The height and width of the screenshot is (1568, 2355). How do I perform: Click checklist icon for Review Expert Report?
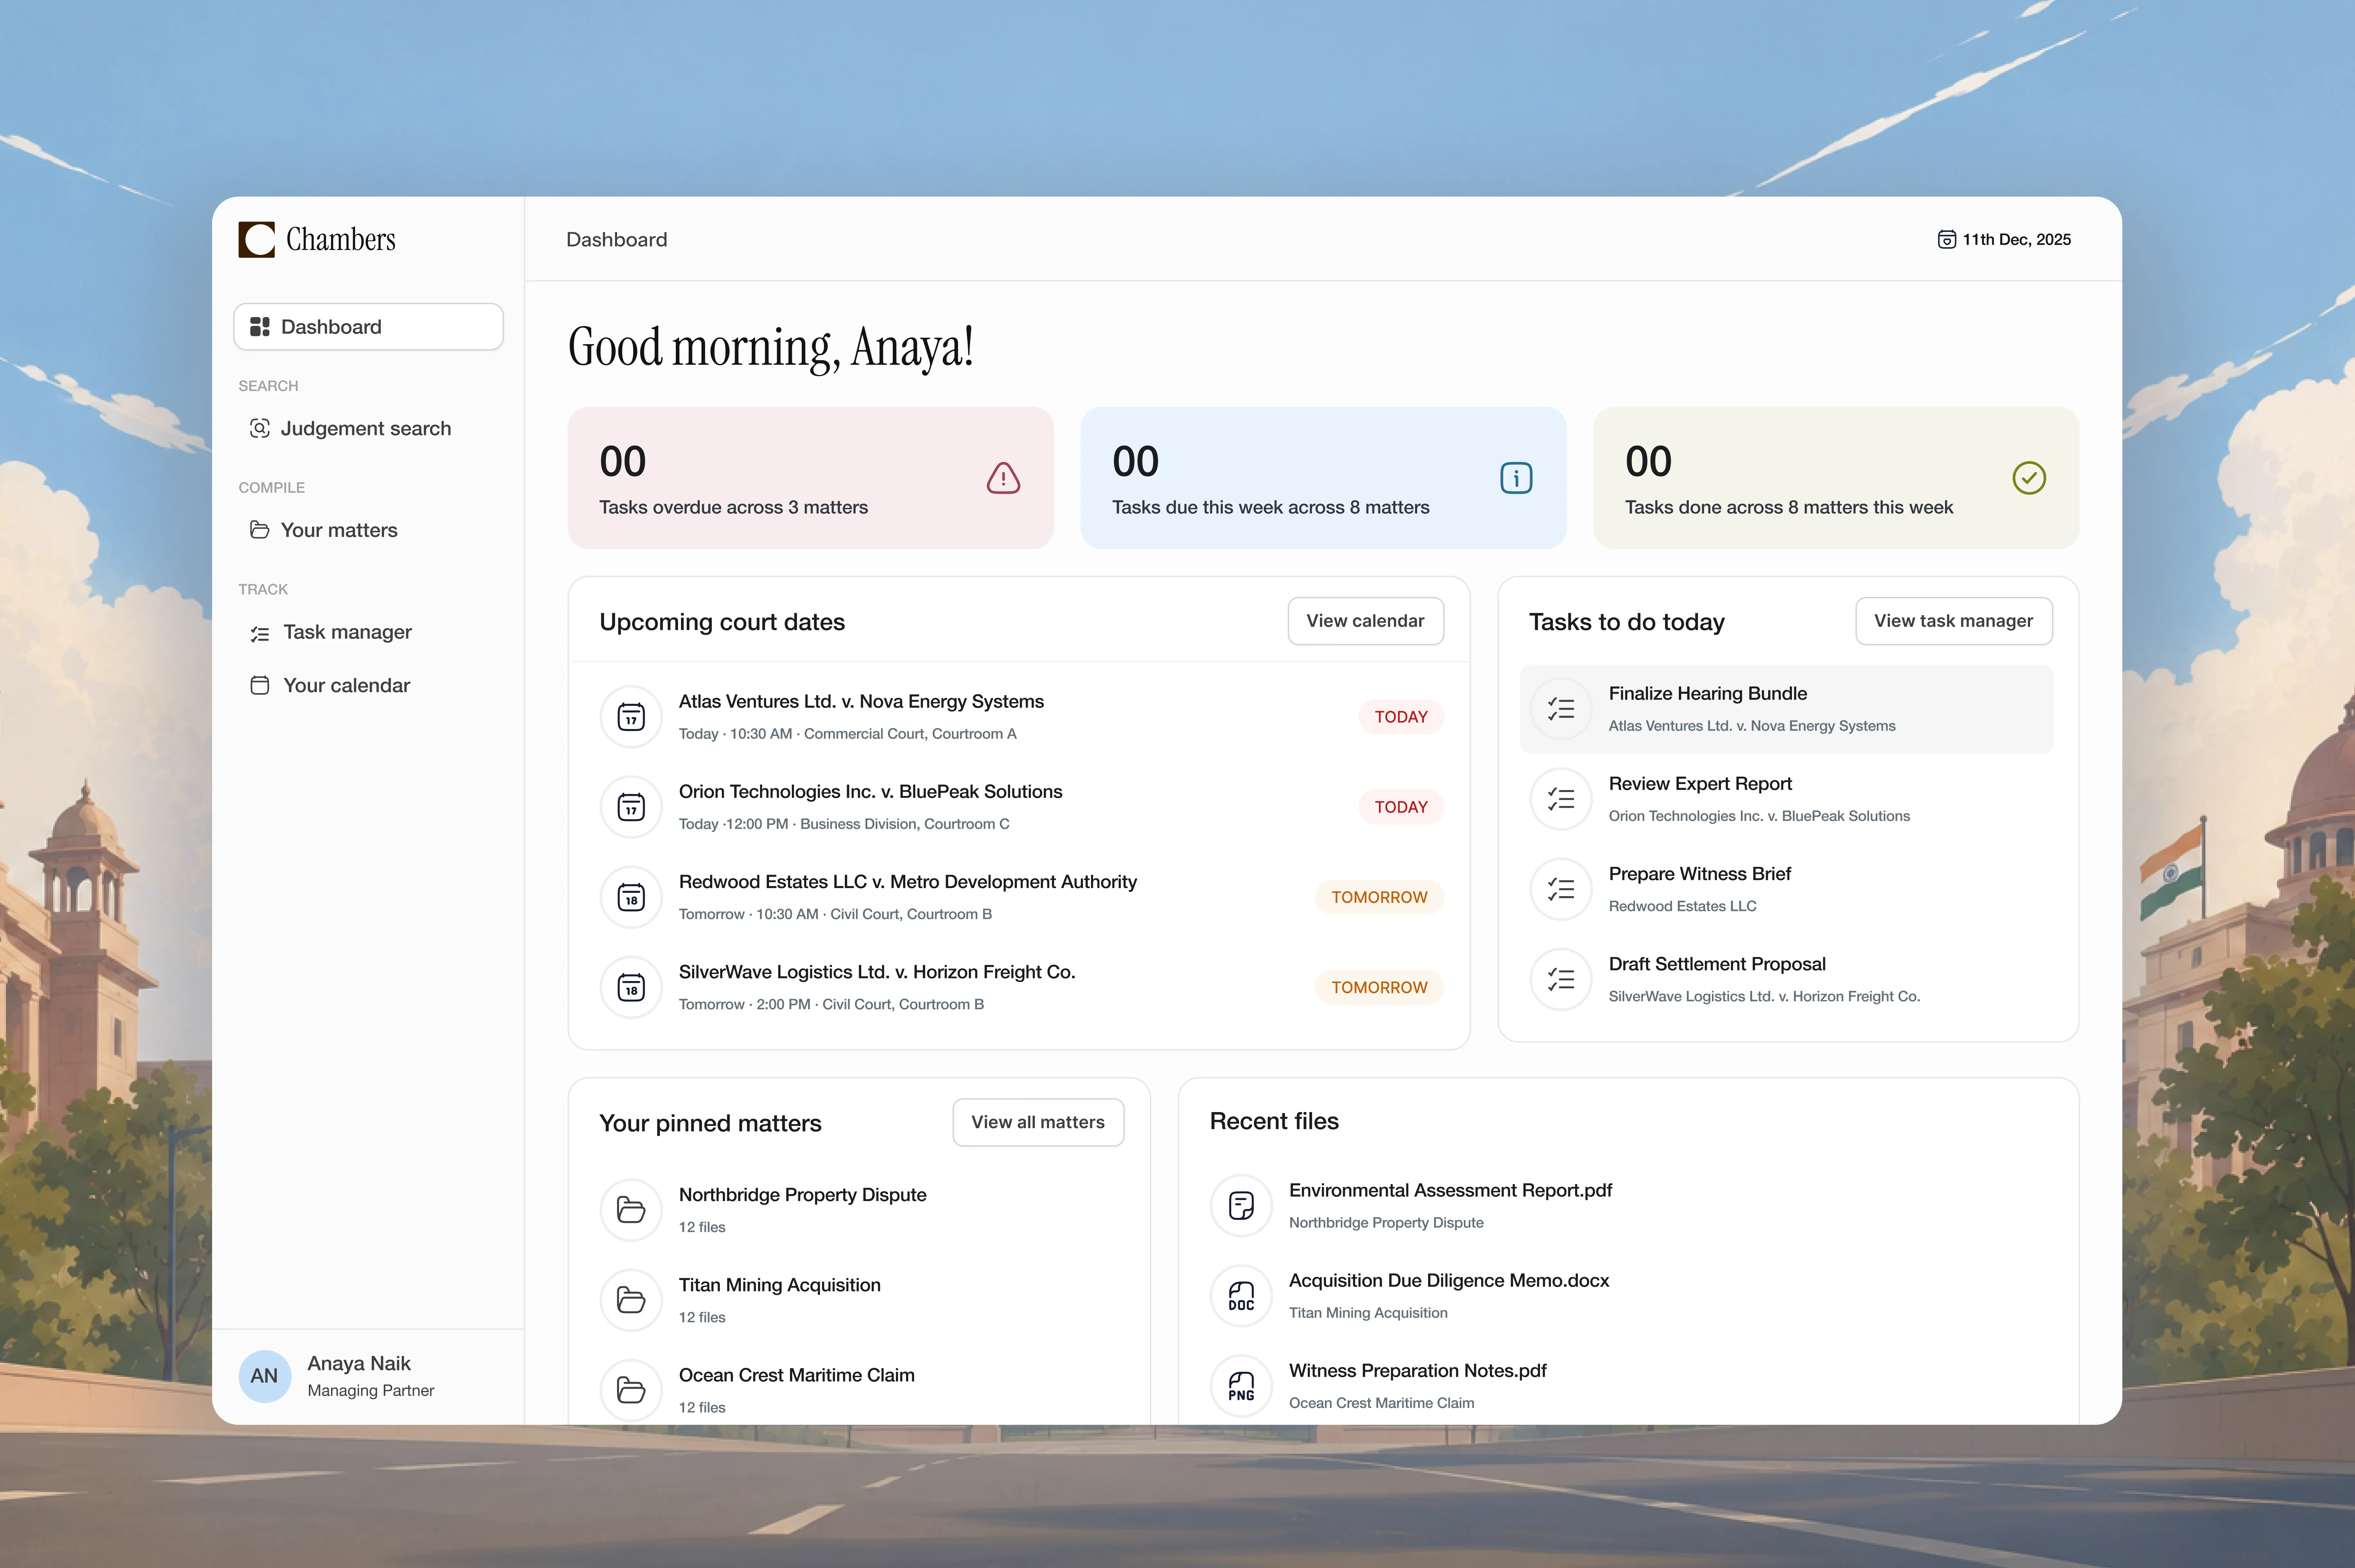(x=1561, y=799)
